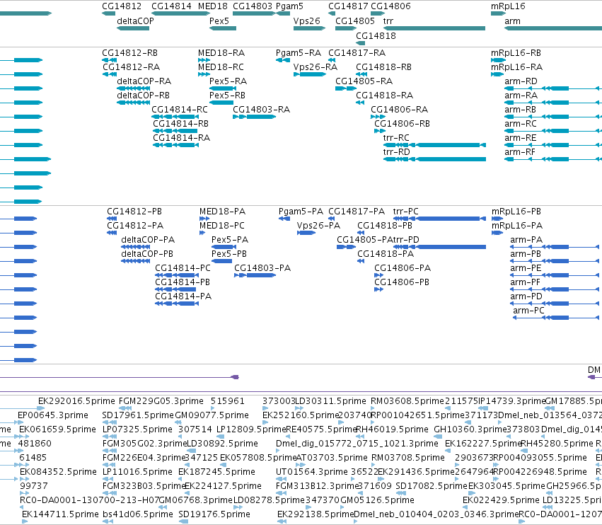Click transcript CG14803-RA label

click(262, 110)
